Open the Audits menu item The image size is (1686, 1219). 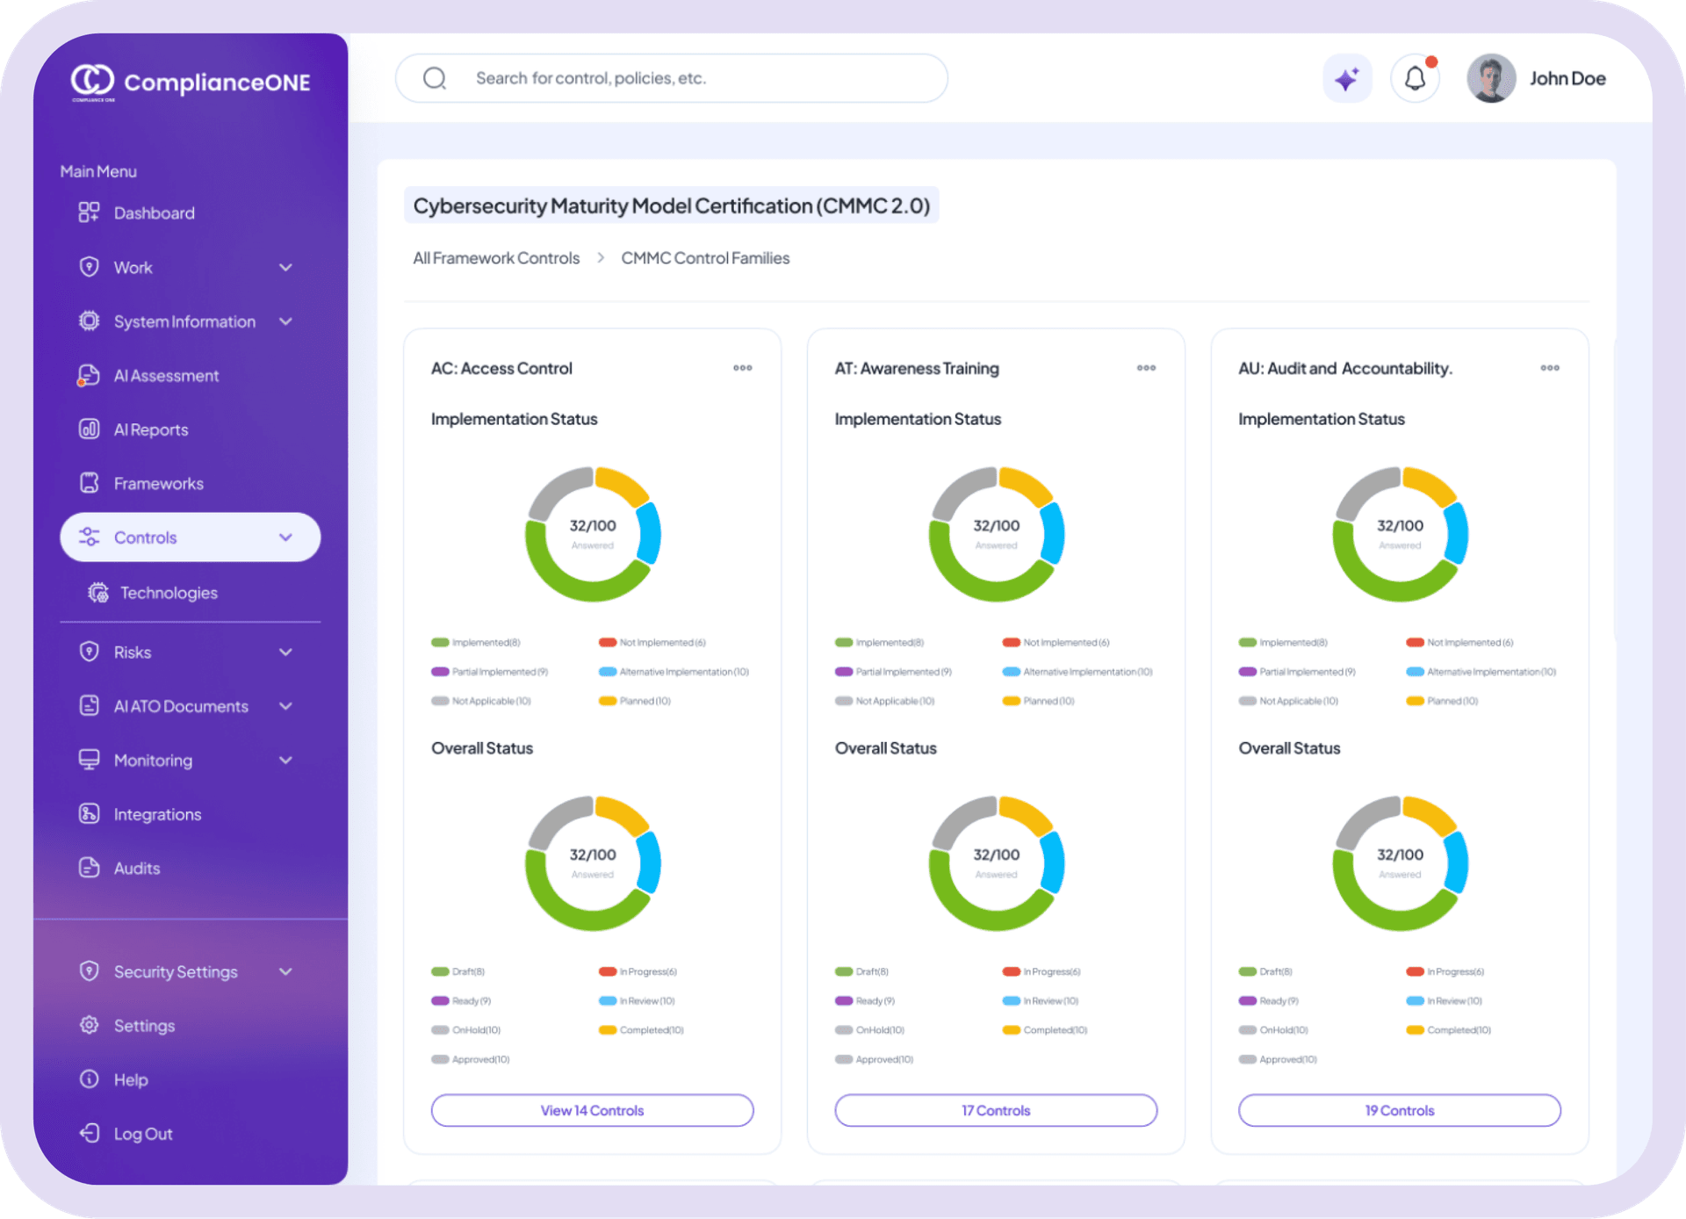coord(137,869)
